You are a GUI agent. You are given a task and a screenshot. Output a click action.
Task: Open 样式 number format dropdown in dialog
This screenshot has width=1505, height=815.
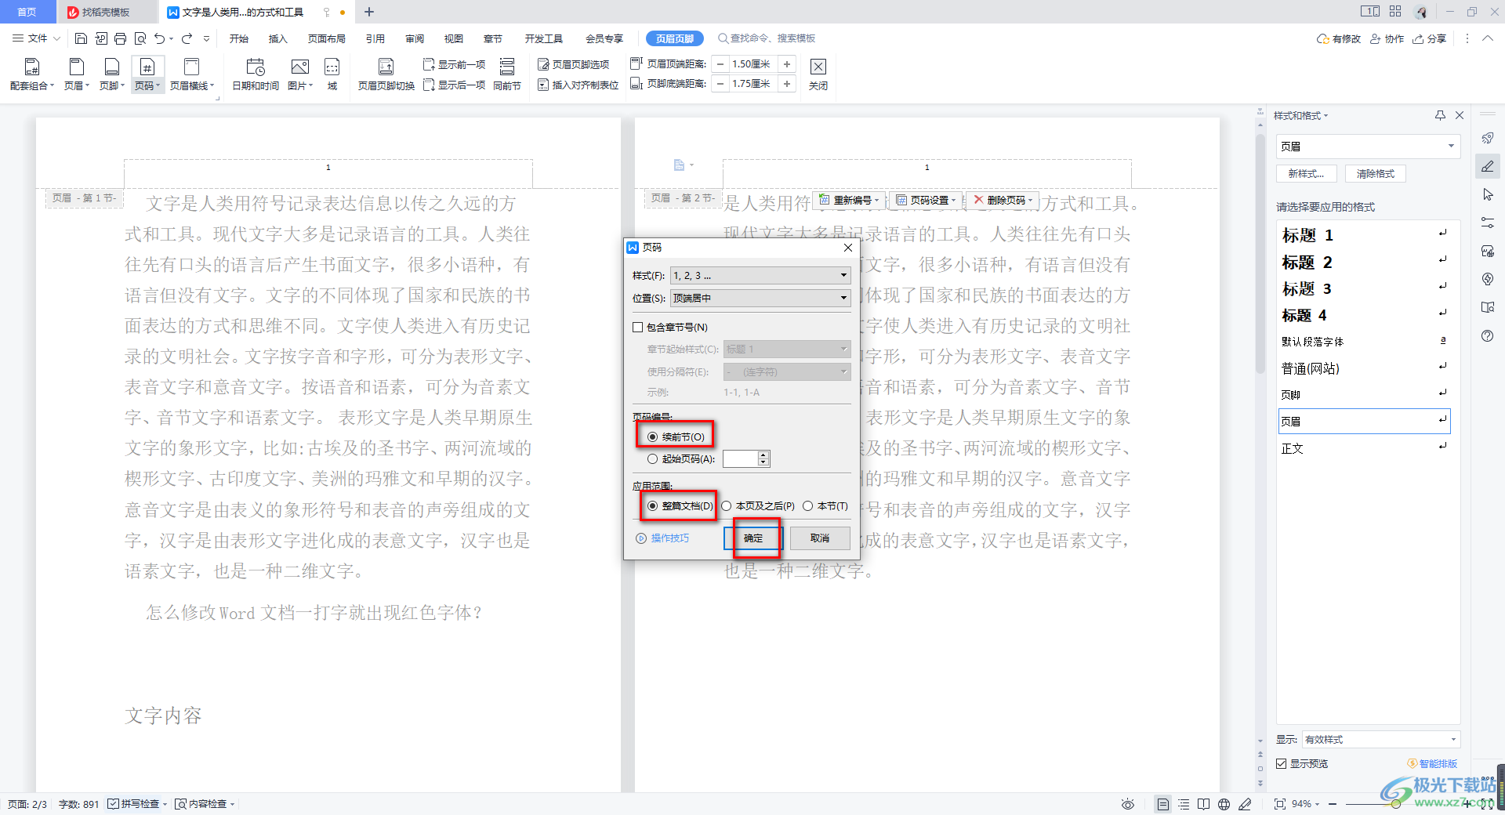tap(760, 276)
